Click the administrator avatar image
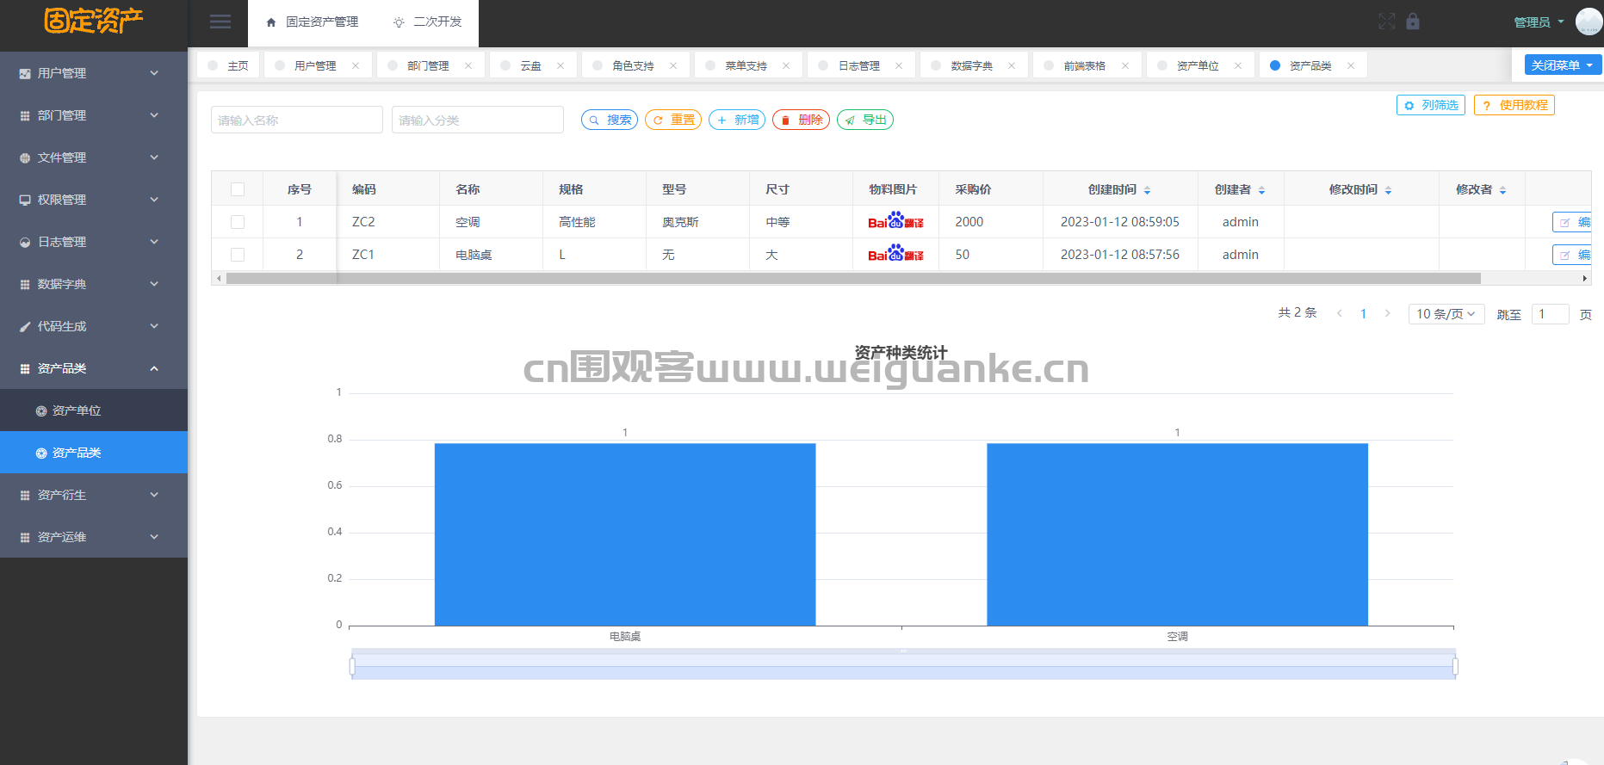Image resolution: width=1604 pixels, height=765 pixels. [1589, 22]
